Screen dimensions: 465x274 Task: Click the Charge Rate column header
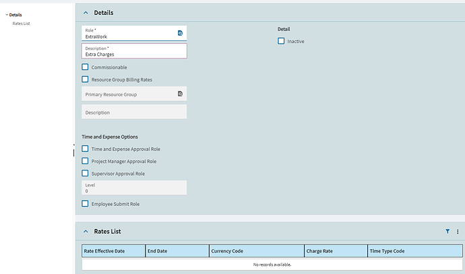click(335, 251)
